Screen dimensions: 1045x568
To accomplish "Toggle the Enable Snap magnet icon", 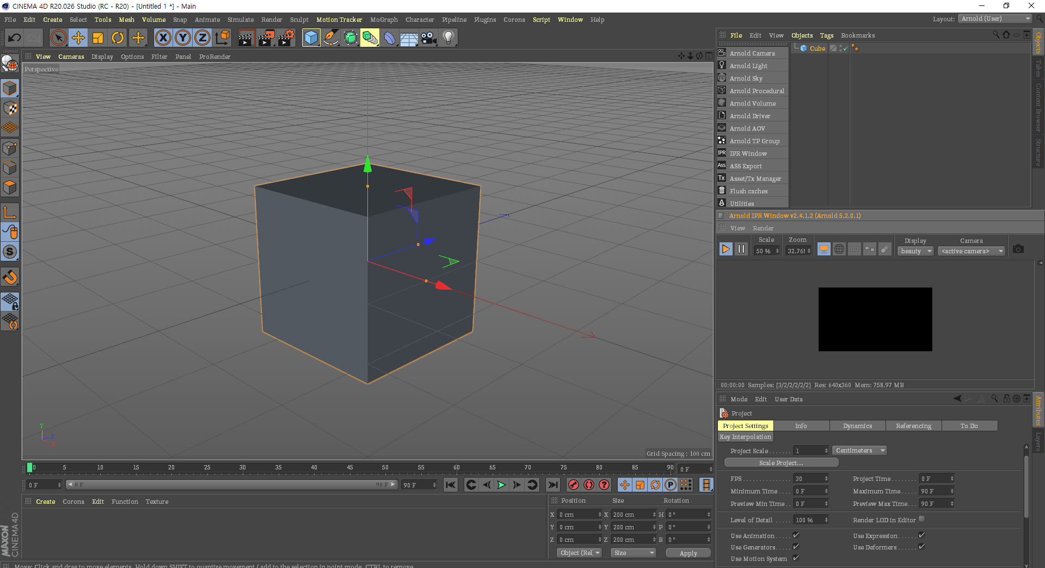I will click(x=10, y=277).
